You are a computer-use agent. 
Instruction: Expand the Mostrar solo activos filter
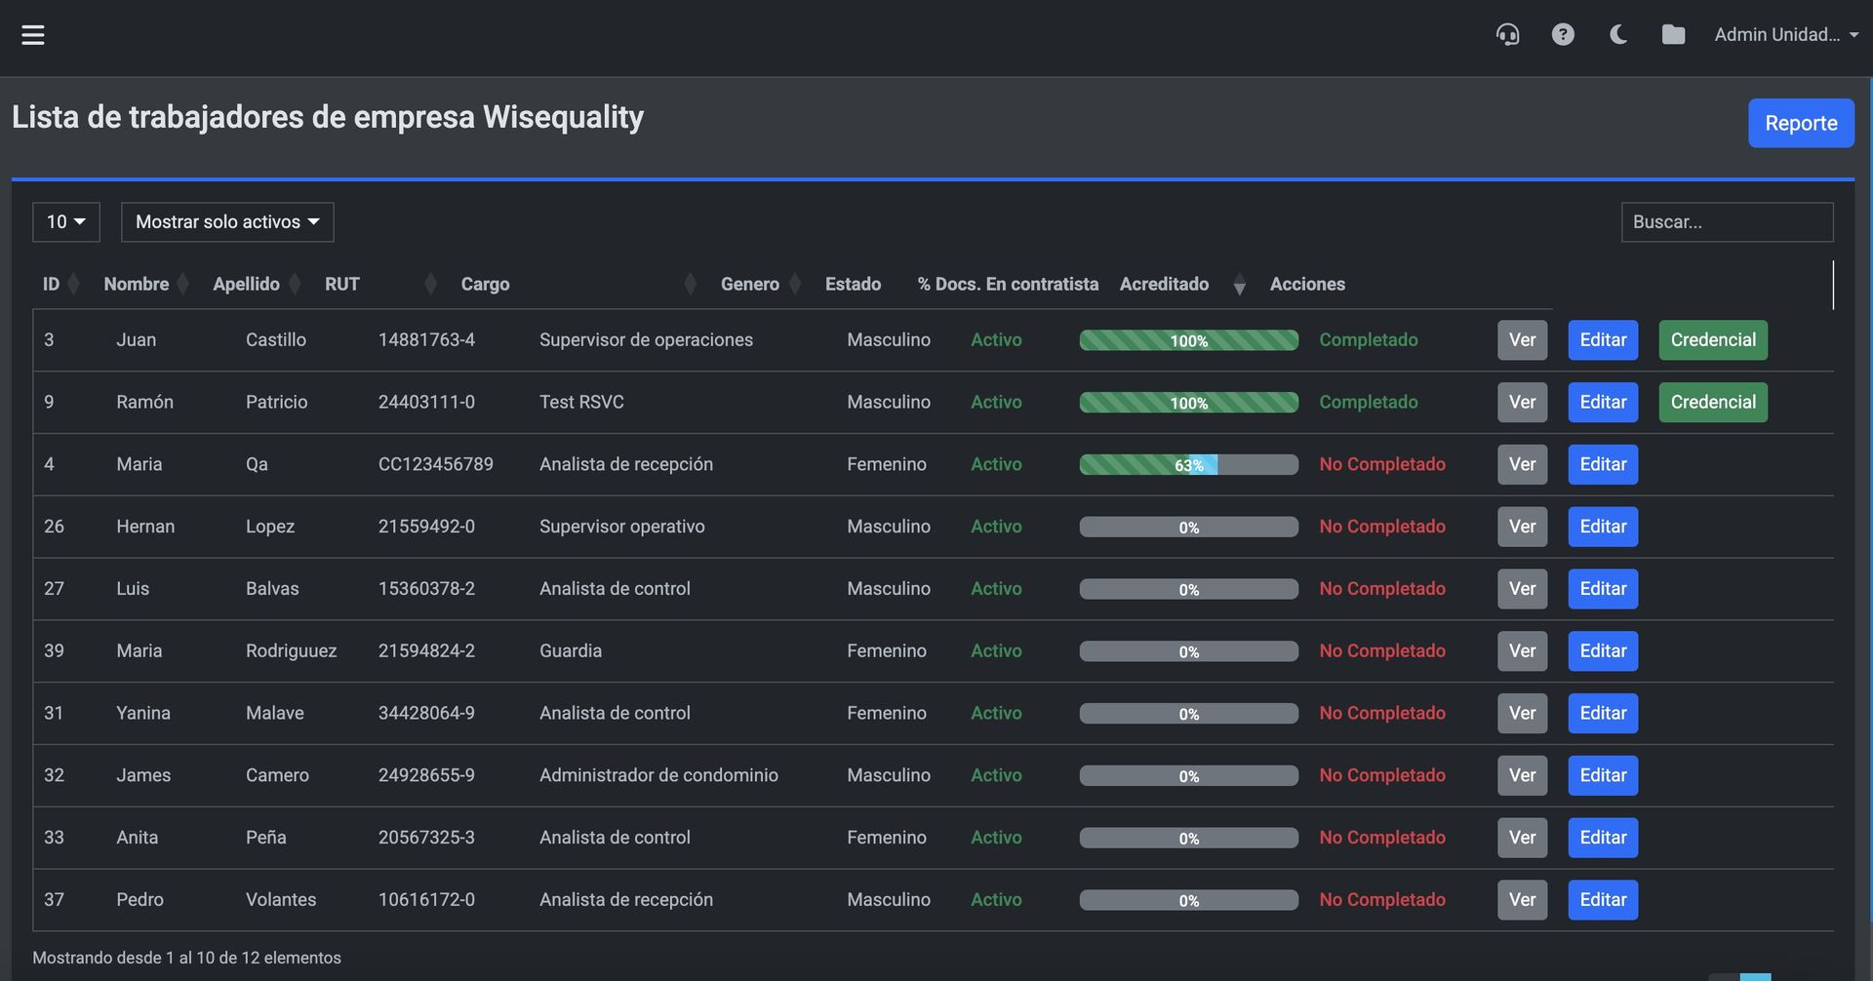(x=227, y=222)
